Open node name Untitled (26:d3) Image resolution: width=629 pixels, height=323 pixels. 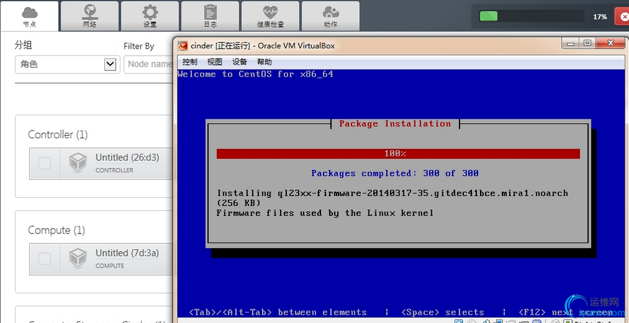[127, 157]
